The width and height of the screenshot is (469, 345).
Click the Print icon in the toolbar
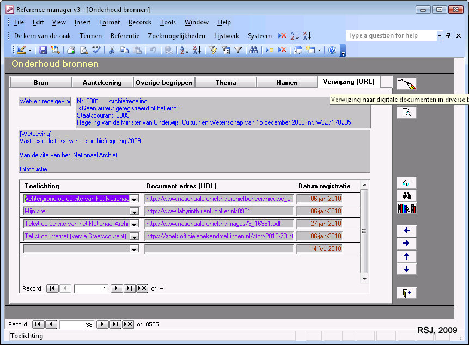click(x=71, y=50)
